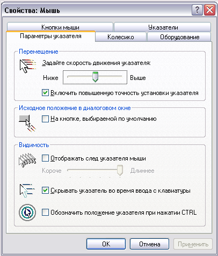The image size is (218, 256).
Task: Click the Применить button
Action: (193, 244)
